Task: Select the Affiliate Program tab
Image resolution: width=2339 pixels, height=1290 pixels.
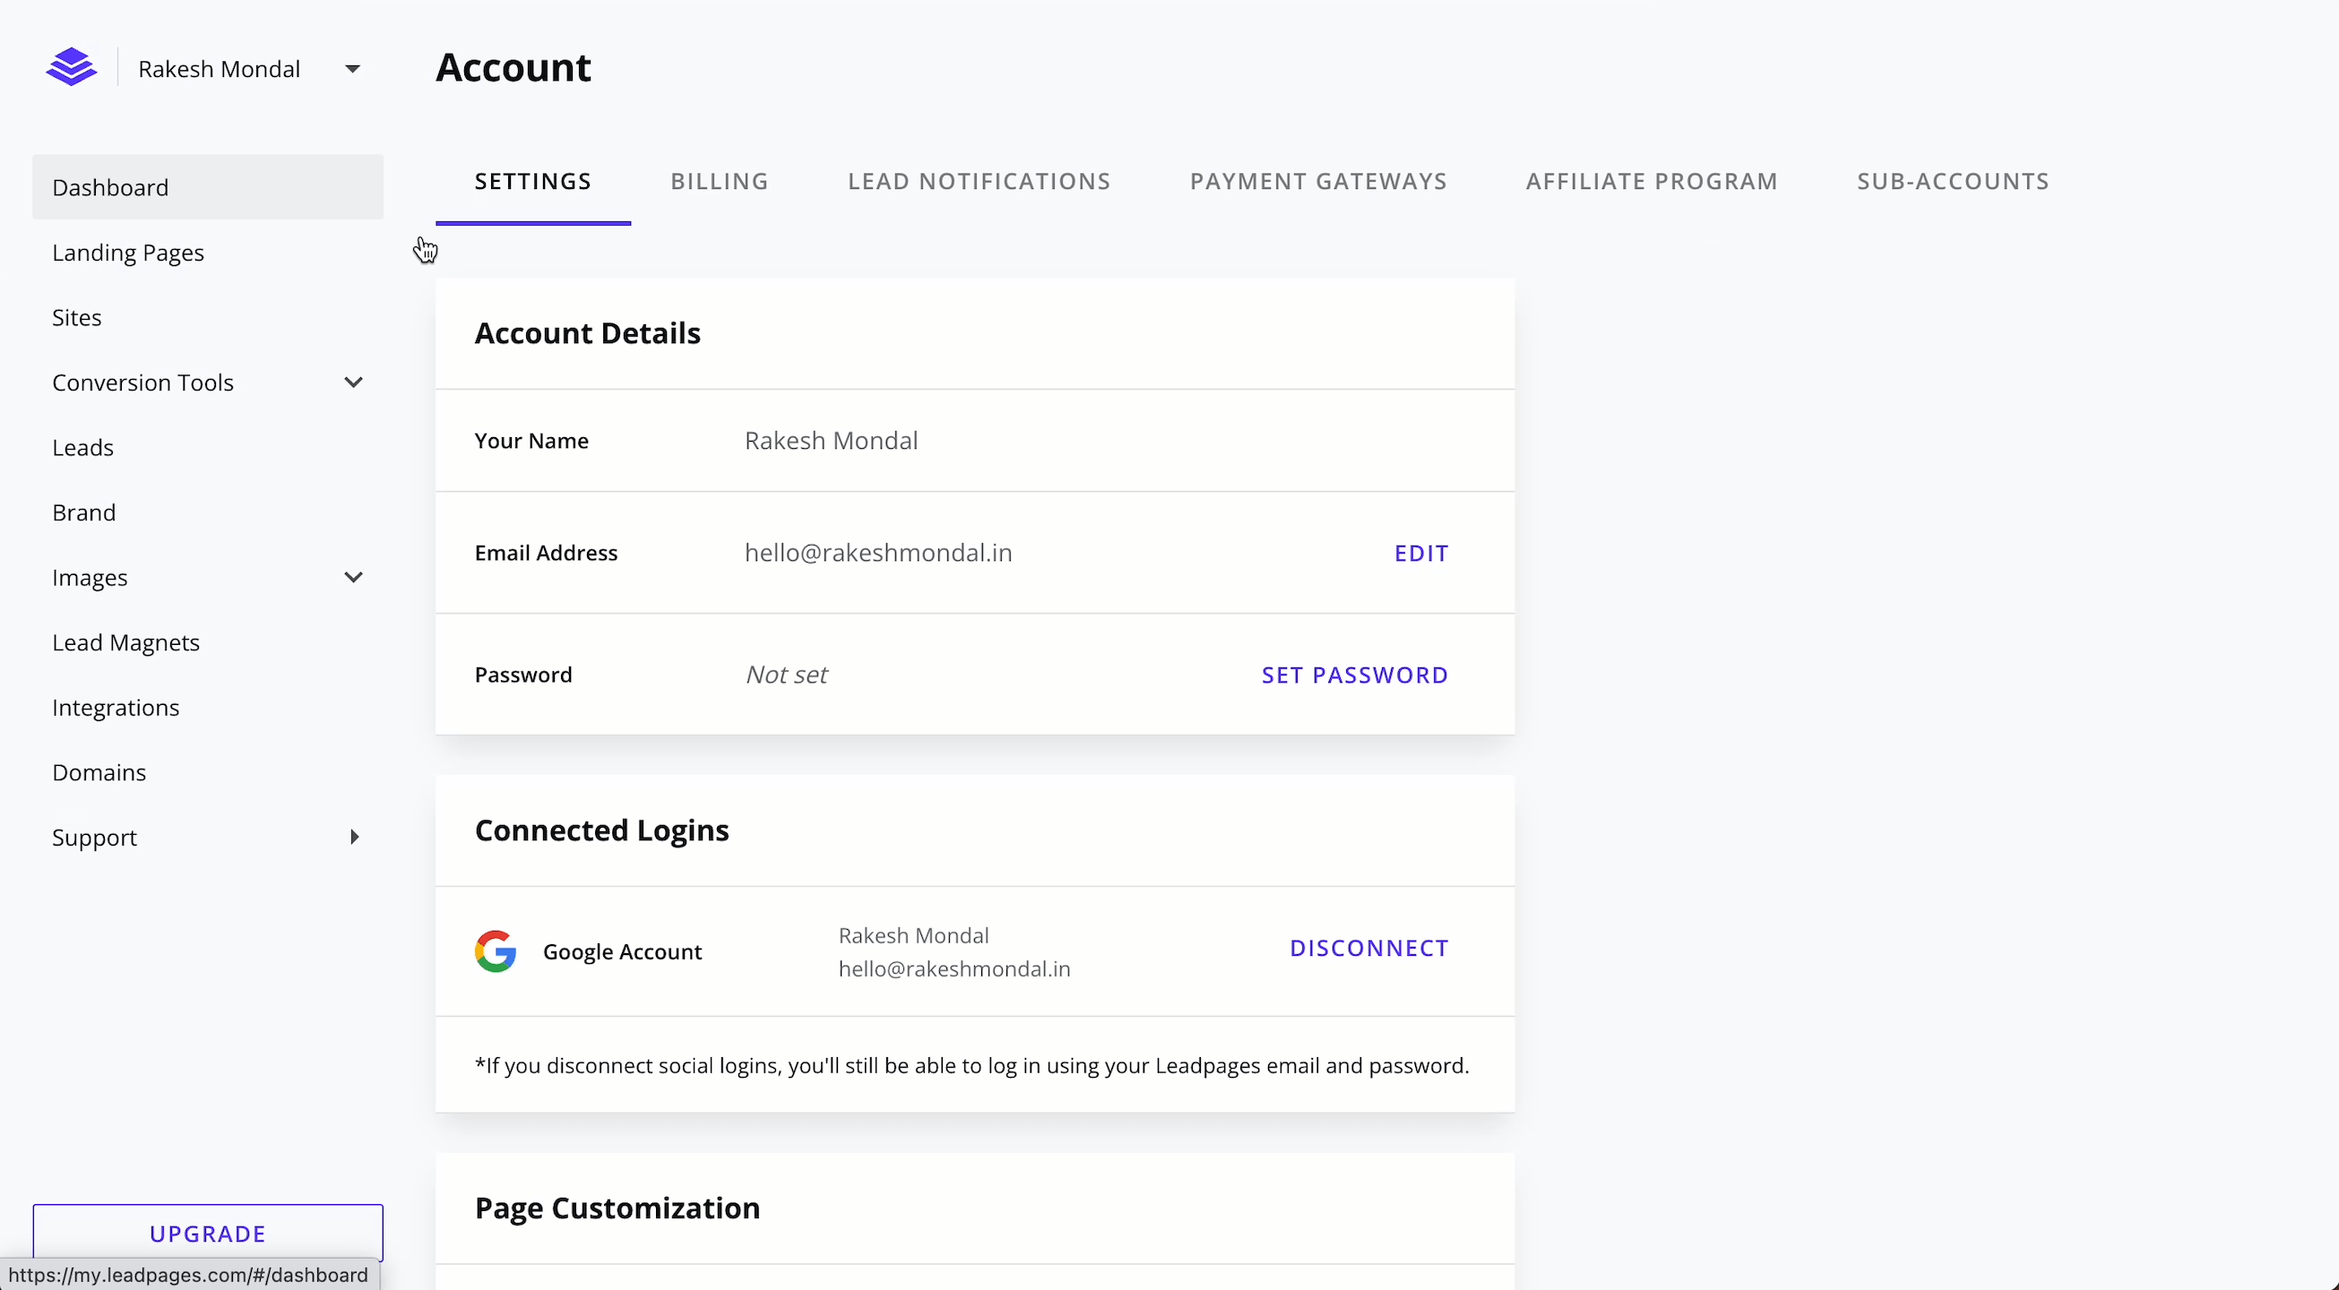Action: pyautogui.click(x=1651, y=182)
